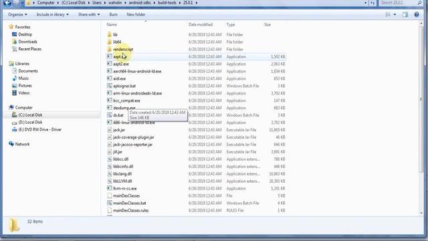
Task: Select libbcc.dll file icon
Action: click(110, 159)
